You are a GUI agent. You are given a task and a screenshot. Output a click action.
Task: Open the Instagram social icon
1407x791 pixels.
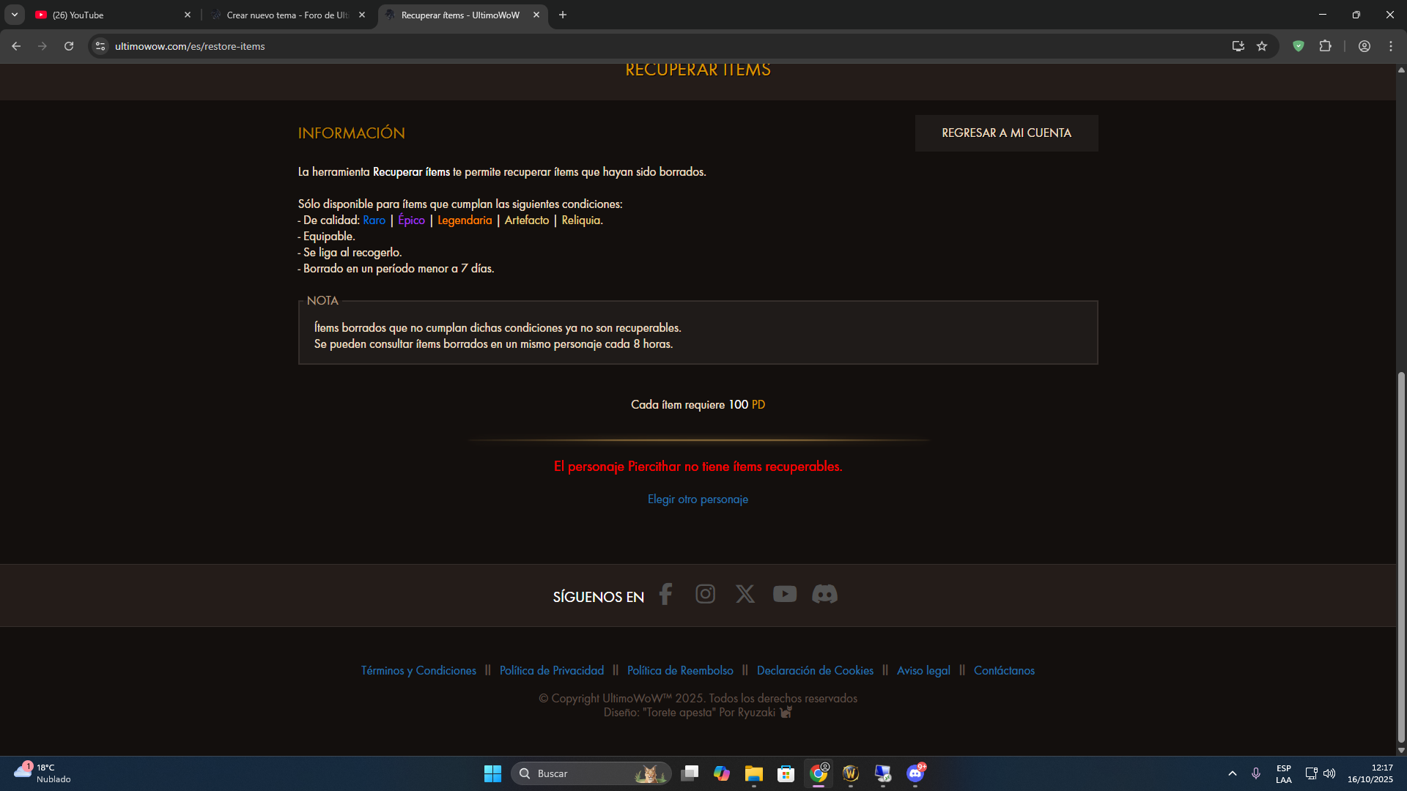[705, 594]
